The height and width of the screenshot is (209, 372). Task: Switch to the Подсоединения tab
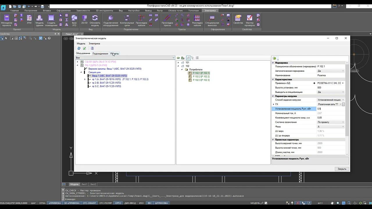[x=100, y=54]
